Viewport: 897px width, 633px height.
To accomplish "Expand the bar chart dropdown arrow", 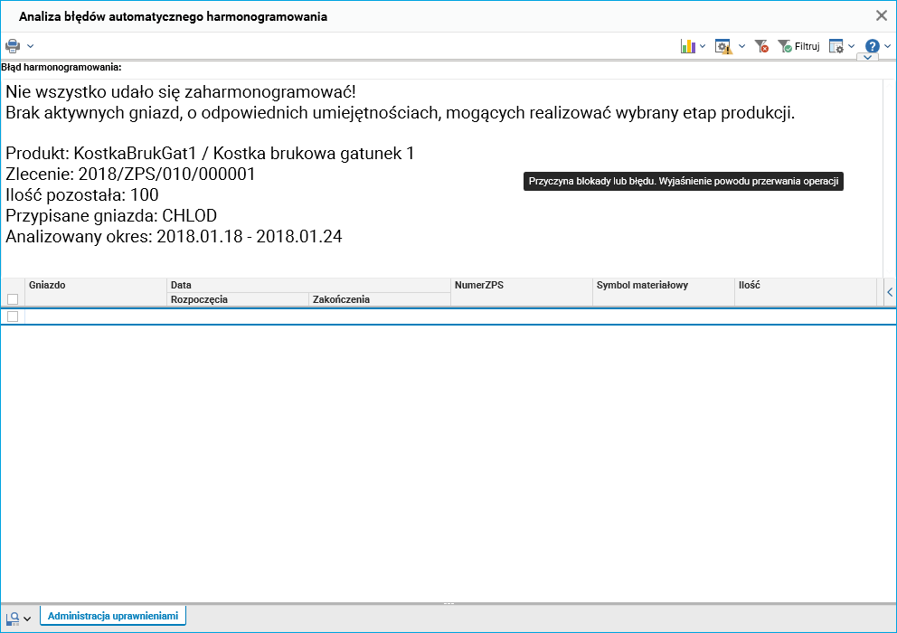I will click(703, 46).
